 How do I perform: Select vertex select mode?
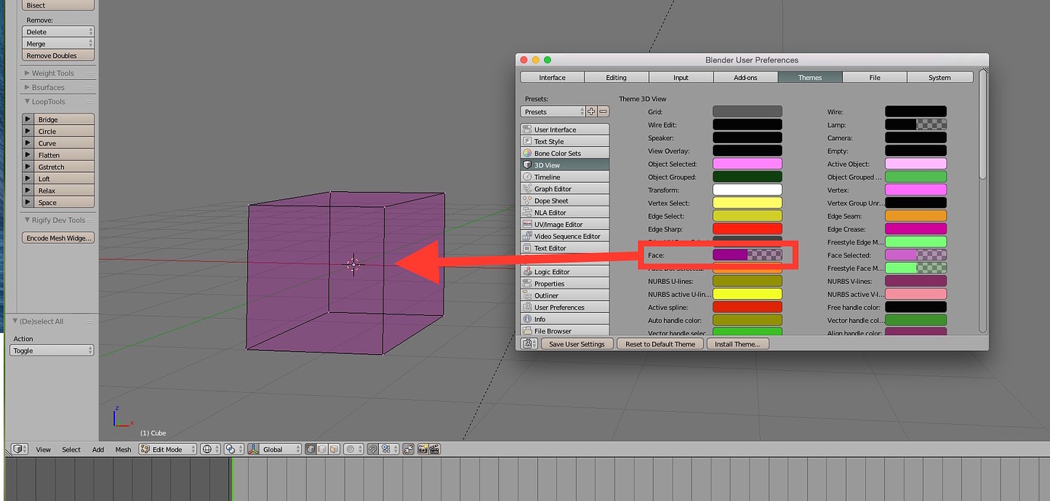(310, 449)
